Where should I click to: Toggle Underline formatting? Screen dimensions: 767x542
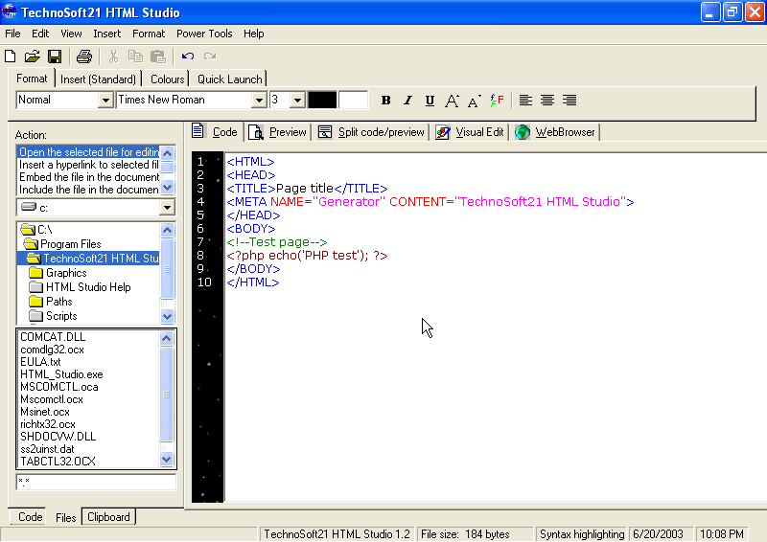pos(430,101)
